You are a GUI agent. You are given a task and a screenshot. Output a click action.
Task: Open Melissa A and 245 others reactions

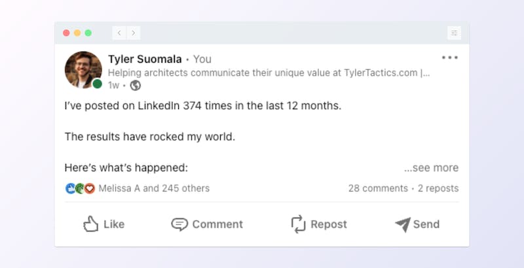point(154,188)
